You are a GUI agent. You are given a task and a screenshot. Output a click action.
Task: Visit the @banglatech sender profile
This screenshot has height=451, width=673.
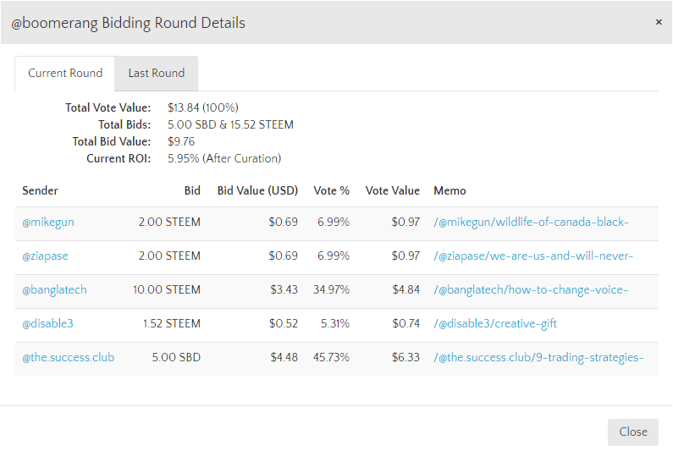[x=54, y=290]
